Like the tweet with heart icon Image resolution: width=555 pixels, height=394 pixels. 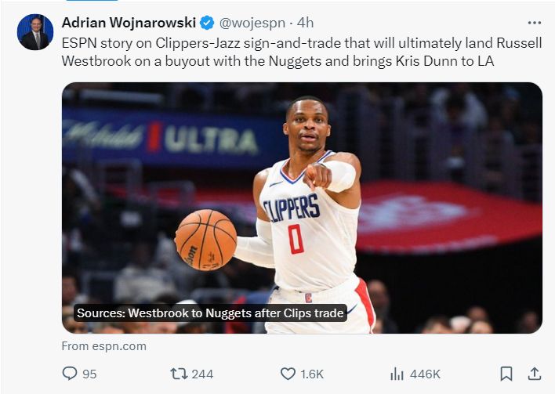tap(288, 374)
